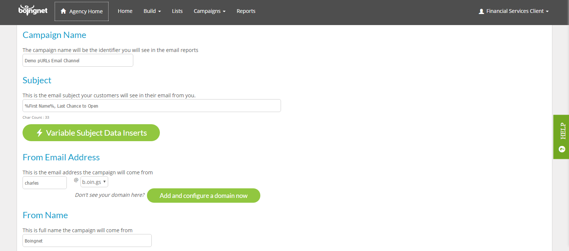Screen dimensions: 569x251
Task: Open the Build dropdown menu
Action: click(x=152, y=11)
